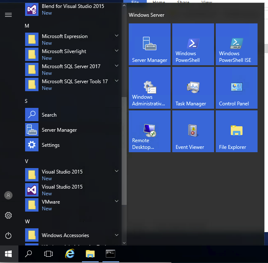268x263 pixels.
Task: Open the VMware folder
Action: (73, 205)
